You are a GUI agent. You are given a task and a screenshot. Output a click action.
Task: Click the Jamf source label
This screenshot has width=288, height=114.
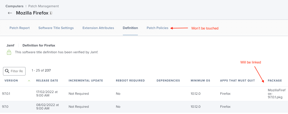click(10, 45)
